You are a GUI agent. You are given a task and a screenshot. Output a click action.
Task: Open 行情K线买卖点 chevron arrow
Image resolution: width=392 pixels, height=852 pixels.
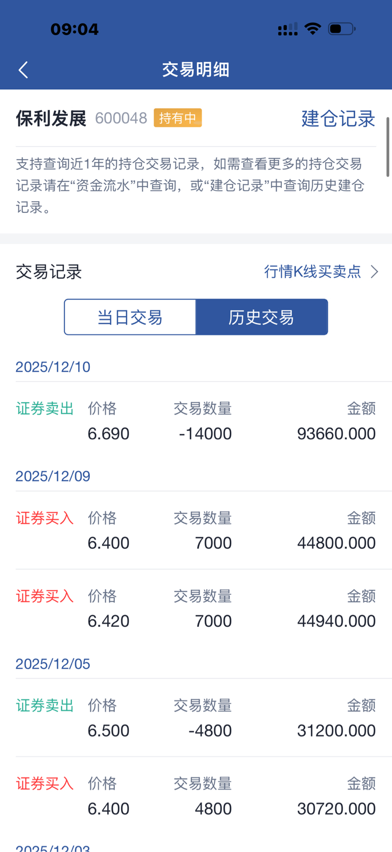tap(374, 272)
